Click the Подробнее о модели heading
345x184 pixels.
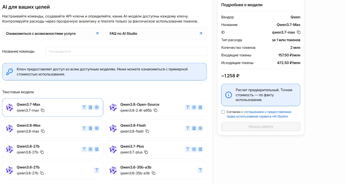coord(242,5)
